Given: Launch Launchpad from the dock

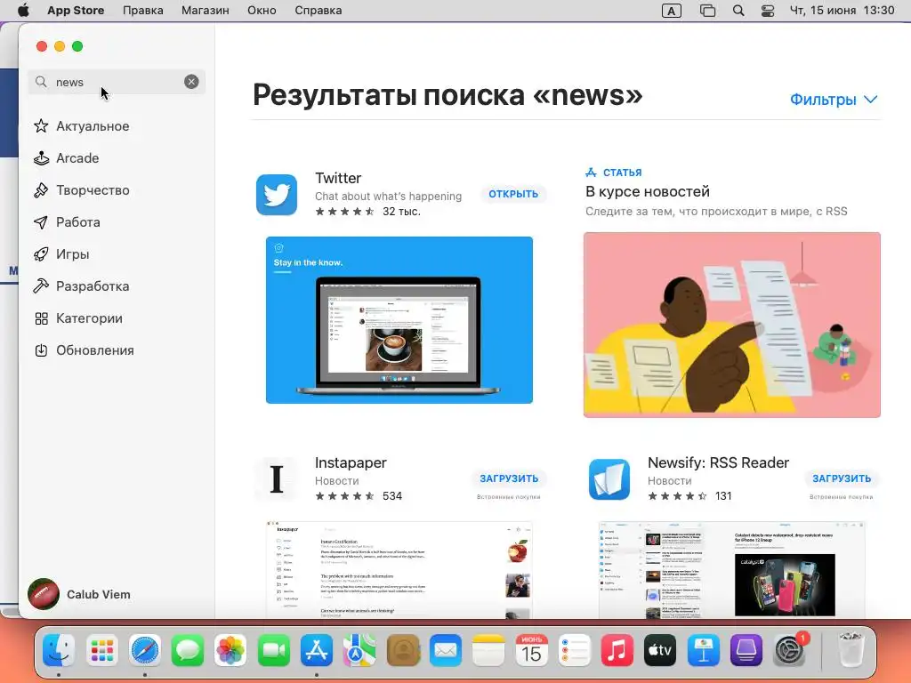Looking at the screenshot, I should (x=101, y=650).
